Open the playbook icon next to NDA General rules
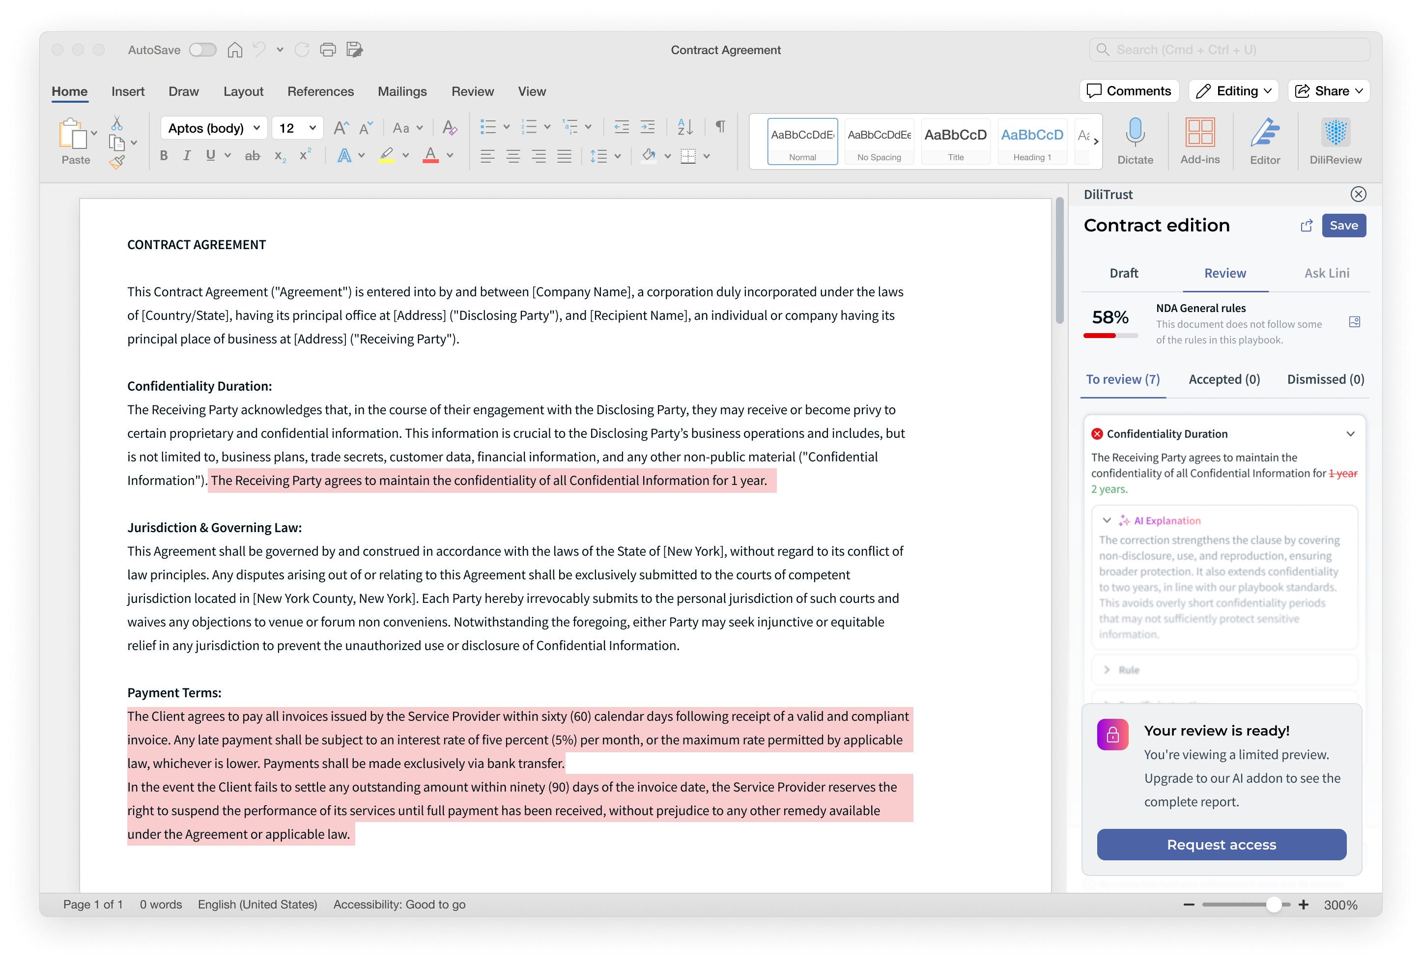The image size is (1422, 964). pyautogui.click(x=1354, y=322)
